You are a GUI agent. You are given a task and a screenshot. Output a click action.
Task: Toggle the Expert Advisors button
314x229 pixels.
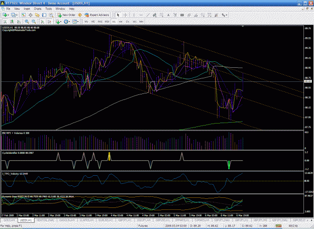pyautogui.click(x=97, y=15)
